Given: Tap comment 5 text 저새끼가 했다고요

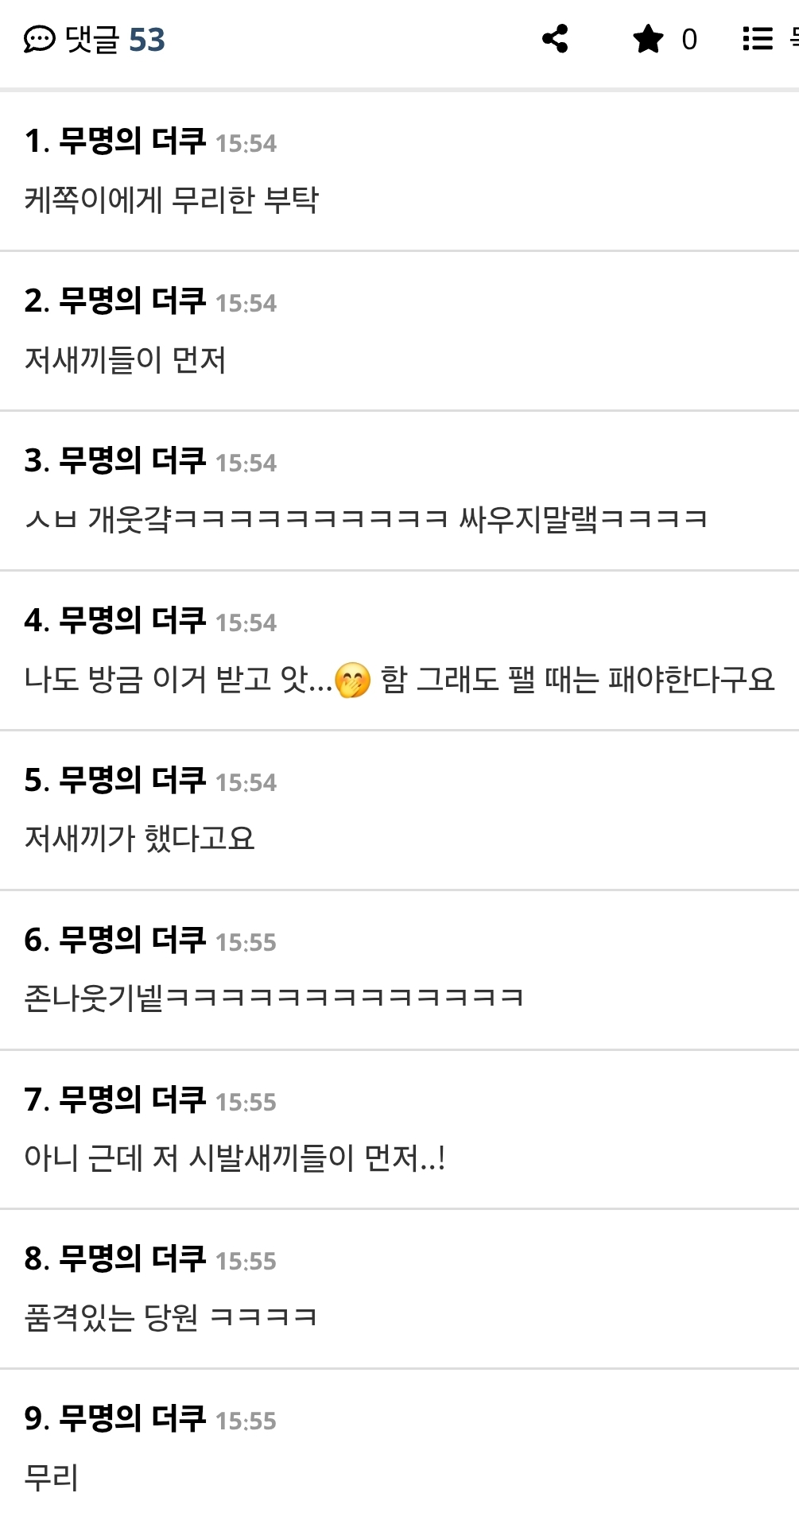Looking at the screenshot, I should tap(139, 839).
